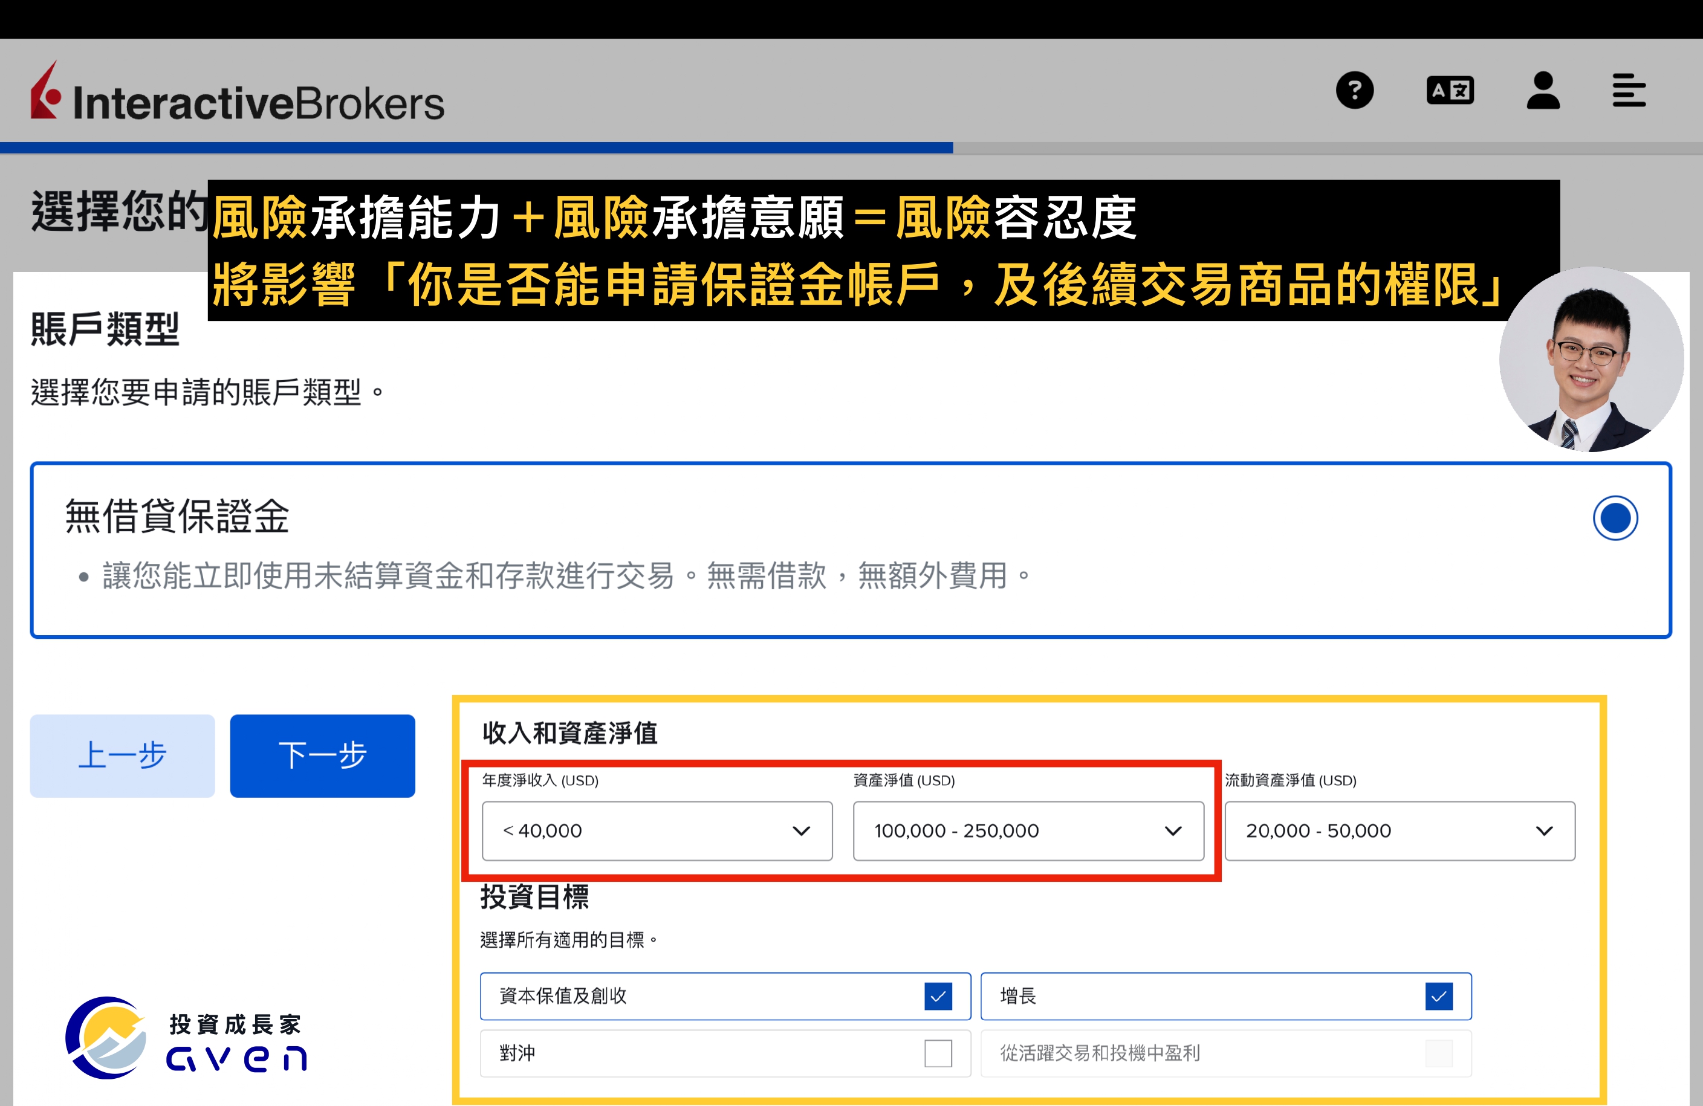Check the 從活躍交易和投機中盈利 checkbox

(x=1438, y=1053)
